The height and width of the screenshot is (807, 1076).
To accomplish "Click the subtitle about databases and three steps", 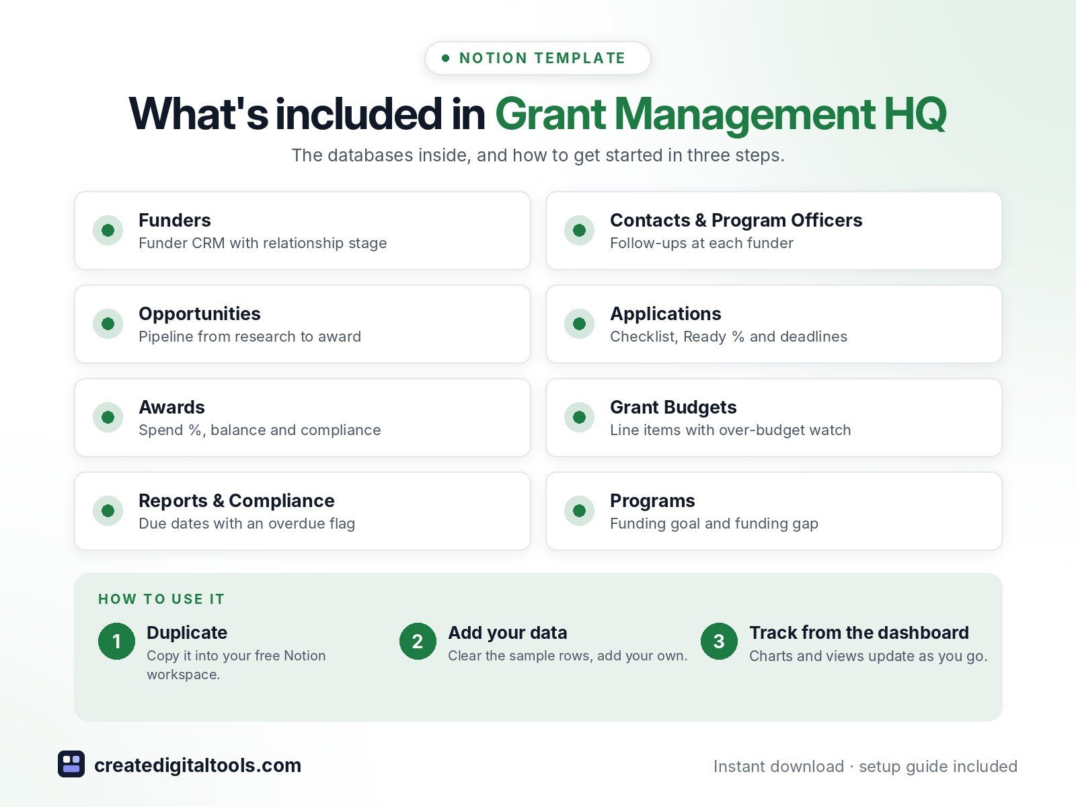I will pos(538,155).
